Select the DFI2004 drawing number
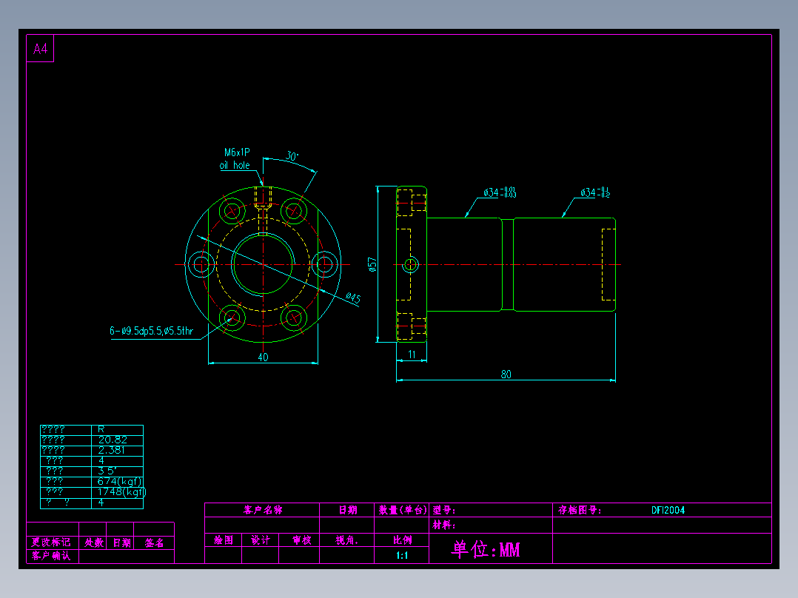Image resolution: width=798 pixels, height=598 pixels. (x=668, y=510)
